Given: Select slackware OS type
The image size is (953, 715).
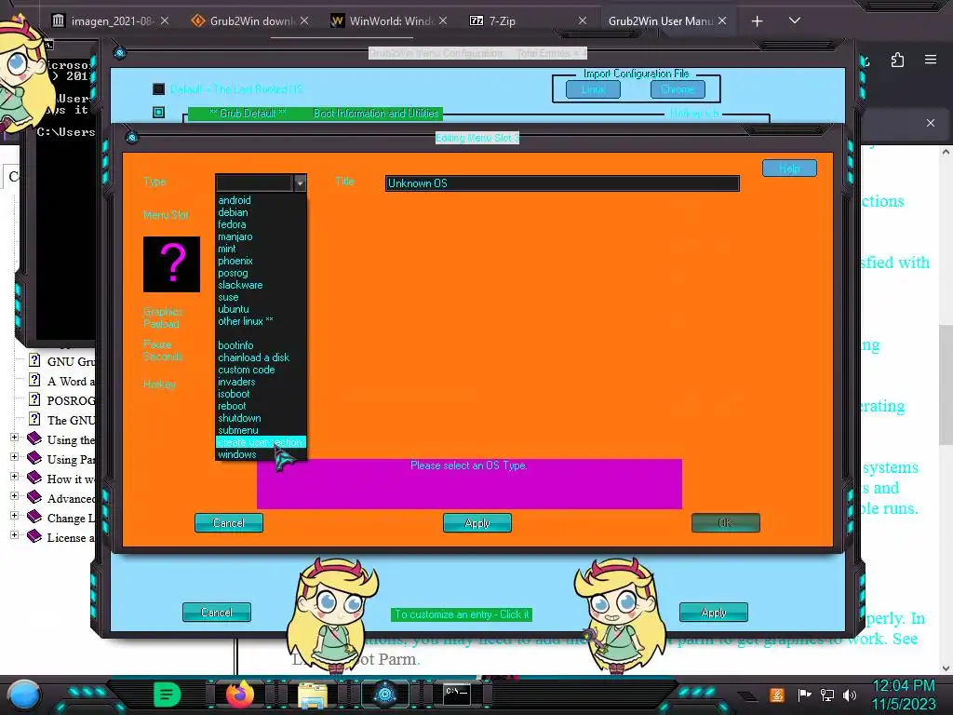Looking at the screenshot, I should [240, 285].
